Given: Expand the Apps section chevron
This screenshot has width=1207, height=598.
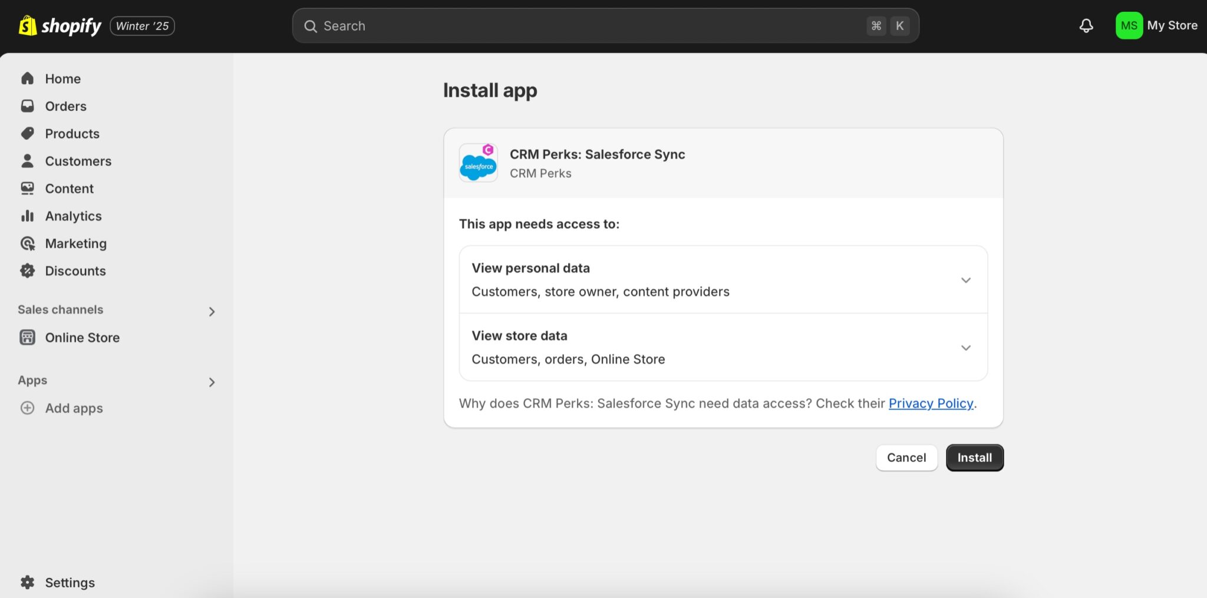Looking at the screenshot, I should (x=212, y=382).
